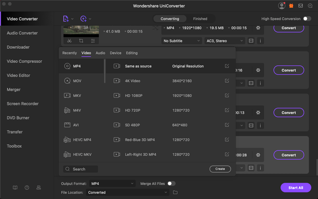
Task: Edit the Left-Right 3D MP4 preset
Action: point(227,154)
